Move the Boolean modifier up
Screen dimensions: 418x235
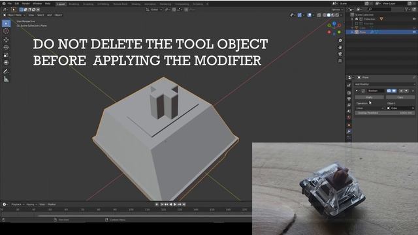(x=401, y=91)
